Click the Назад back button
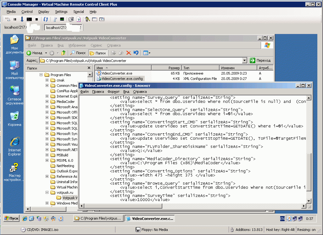 [34, 53]
